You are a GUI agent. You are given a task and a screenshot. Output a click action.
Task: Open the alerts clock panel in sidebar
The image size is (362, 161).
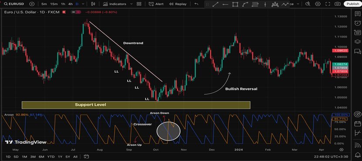(357, 23)
